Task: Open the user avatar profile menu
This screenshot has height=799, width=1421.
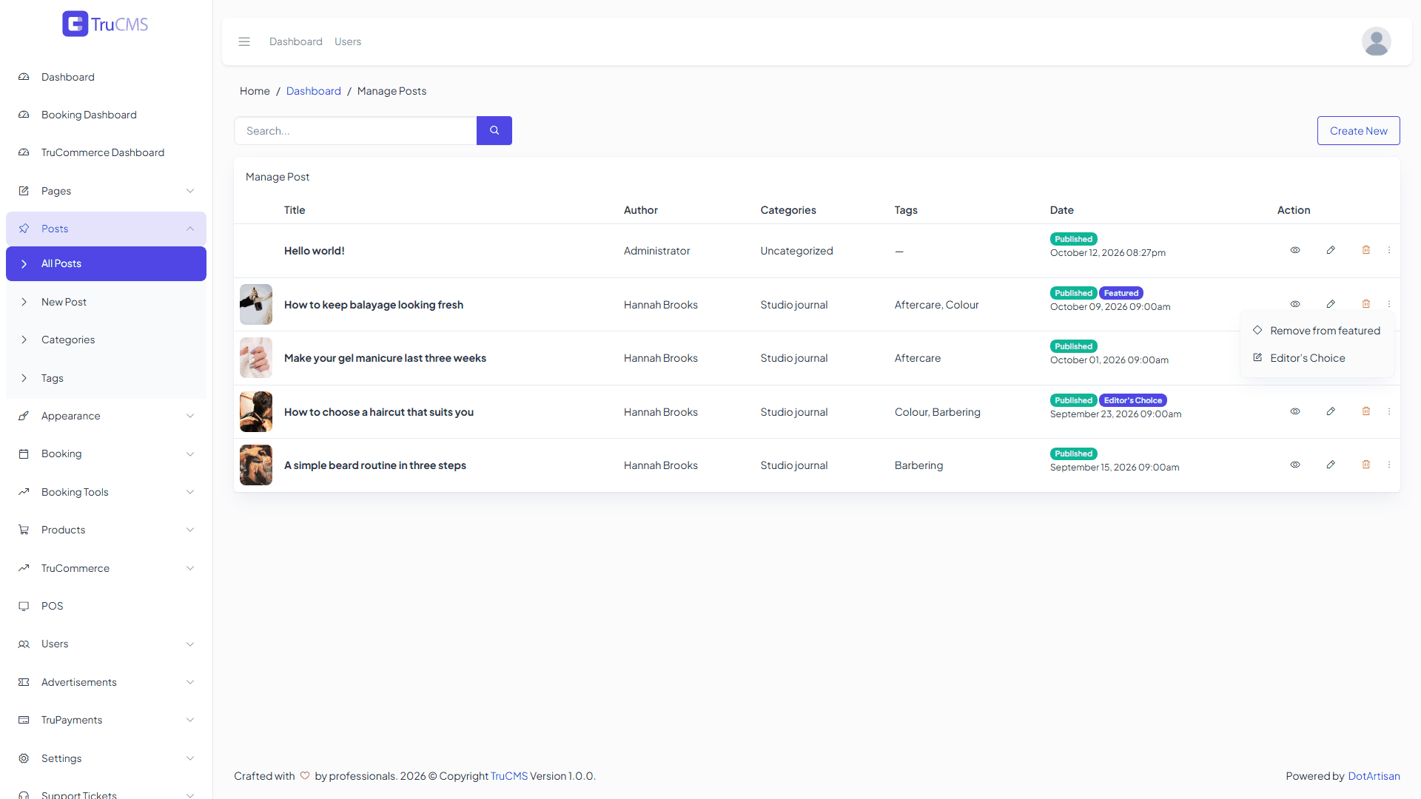Action: pos(1376,41)
